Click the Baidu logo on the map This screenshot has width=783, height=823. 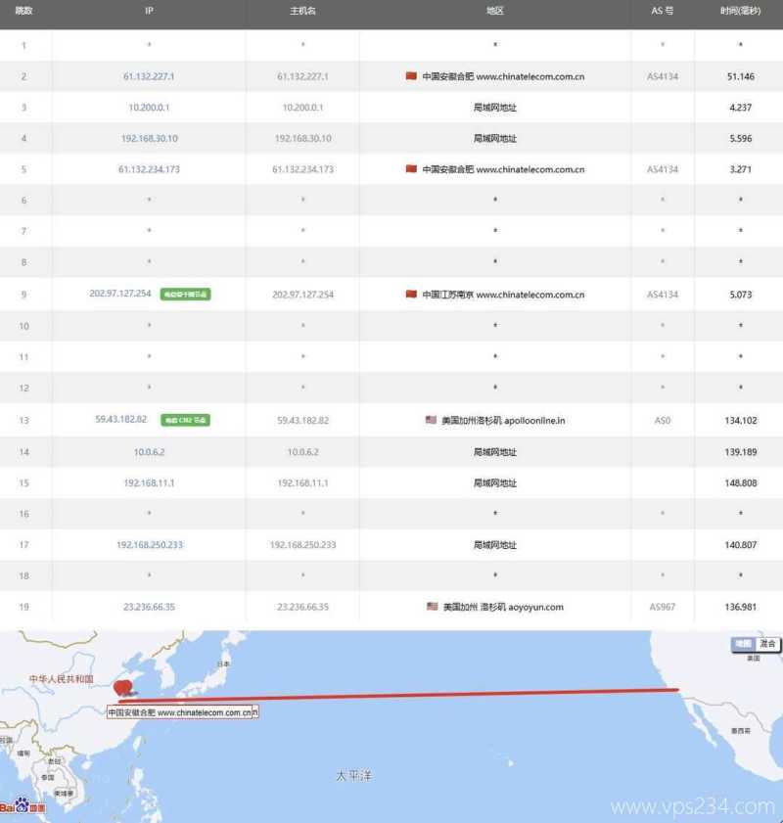tap(22, 806)
